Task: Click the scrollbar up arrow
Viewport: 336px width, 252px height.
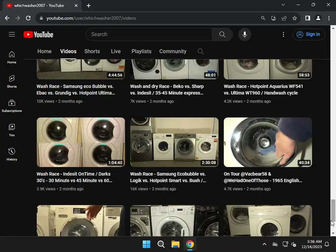Action: [x=333, y=28]
